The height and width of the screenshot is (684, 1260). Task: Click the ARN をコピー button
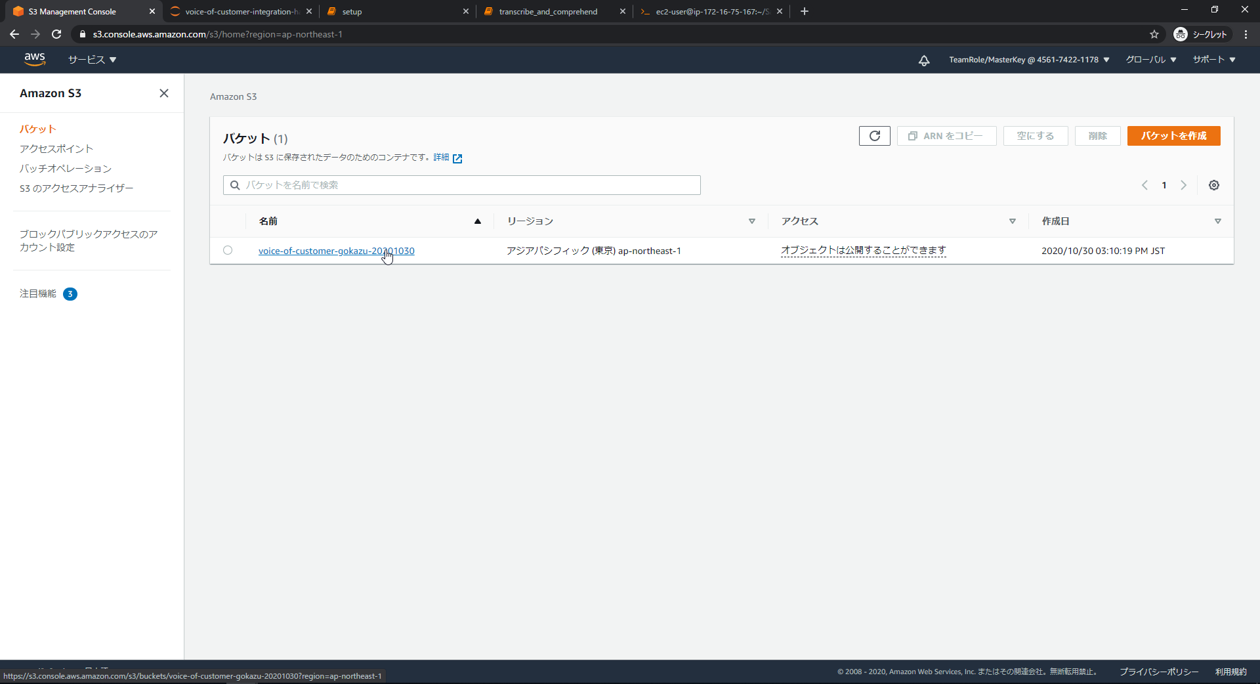pyautogui.click(x=946, y=136)
